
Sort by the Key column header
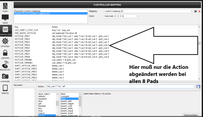[33, 27]
